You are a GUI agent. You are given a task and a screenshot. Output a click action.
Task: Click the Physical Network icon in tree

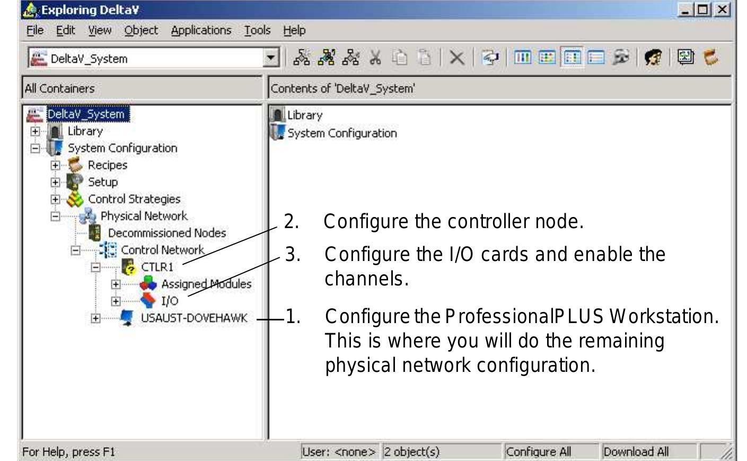[x=87, y=216]
